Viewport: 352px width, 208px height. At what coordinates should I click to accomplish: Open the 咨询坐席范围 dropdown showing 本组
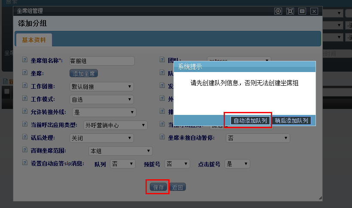120,151
